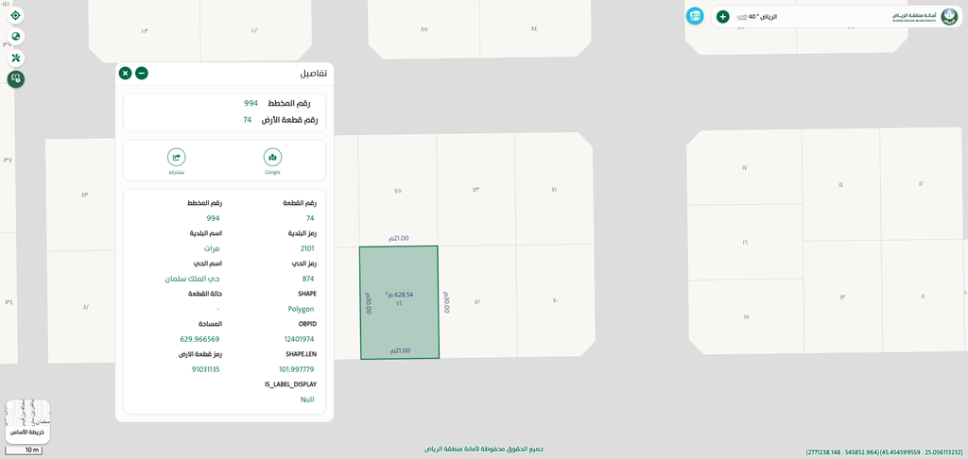Share the parcel details
Viewport: 968px width, 459px height.
177,158
